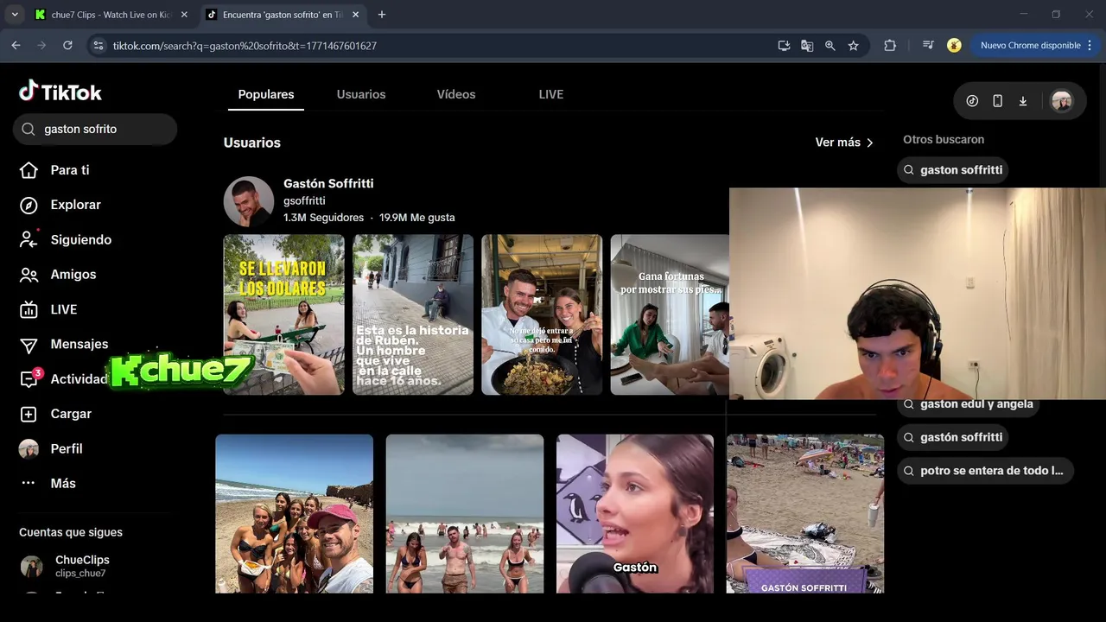Screen dimensions: 1106x622
Task: Reload the page in Chrome
Action: tap(67, 45)
